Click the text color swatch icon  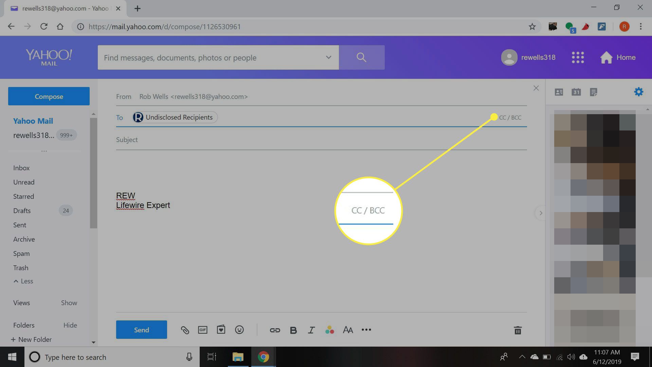pos(330,330)
